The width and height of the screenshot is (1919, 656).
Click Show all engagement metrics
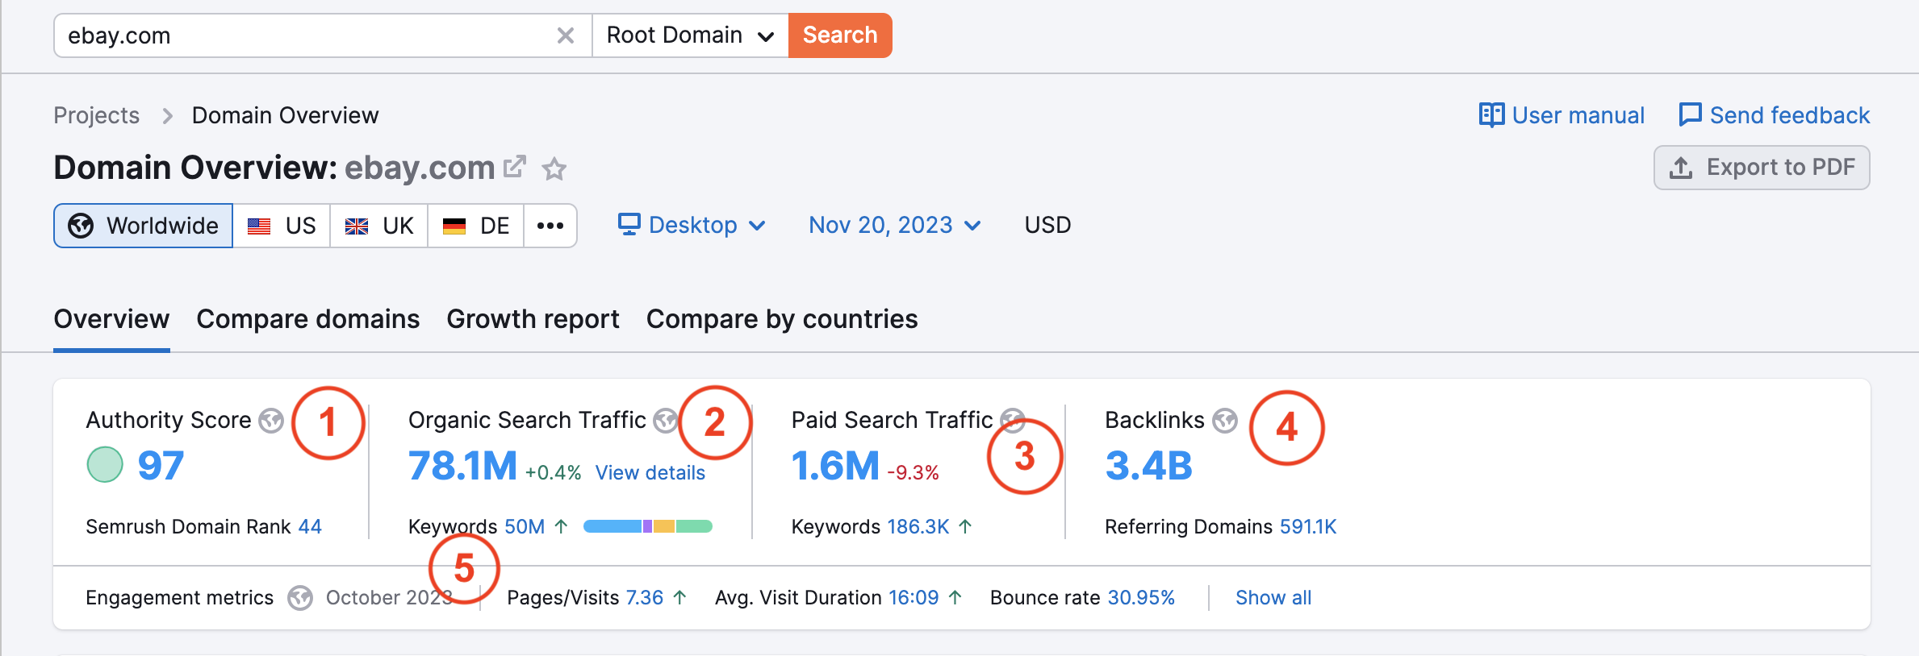(1273, 598)
